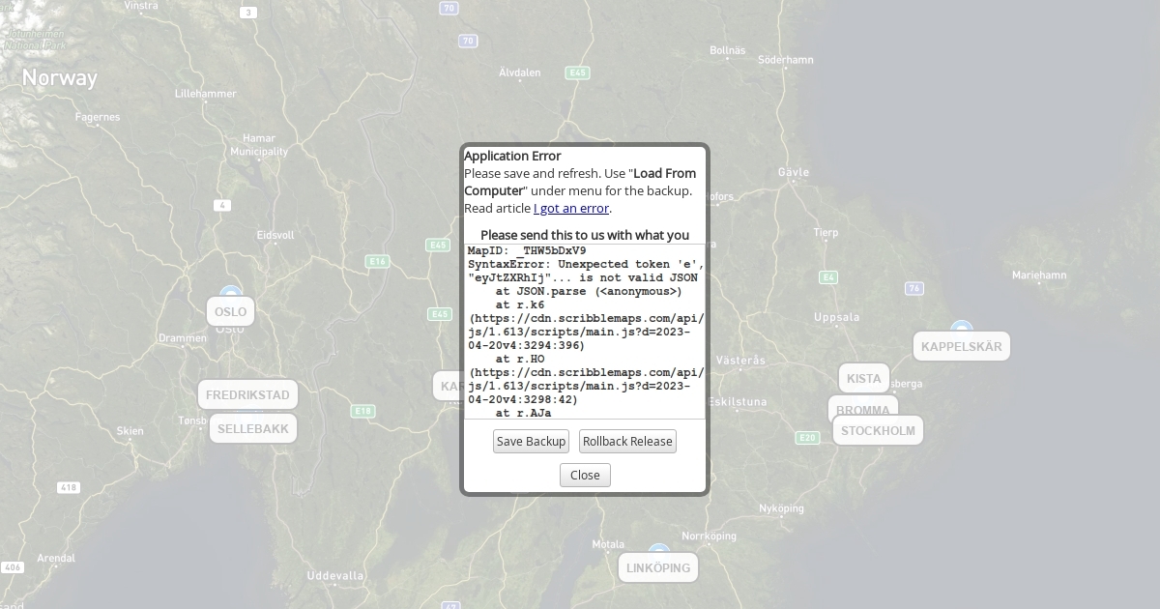Click inside the error stack trace text box
Image resolution: width=1160 pixels, height=609 pixels.
[x=585, y=331]
